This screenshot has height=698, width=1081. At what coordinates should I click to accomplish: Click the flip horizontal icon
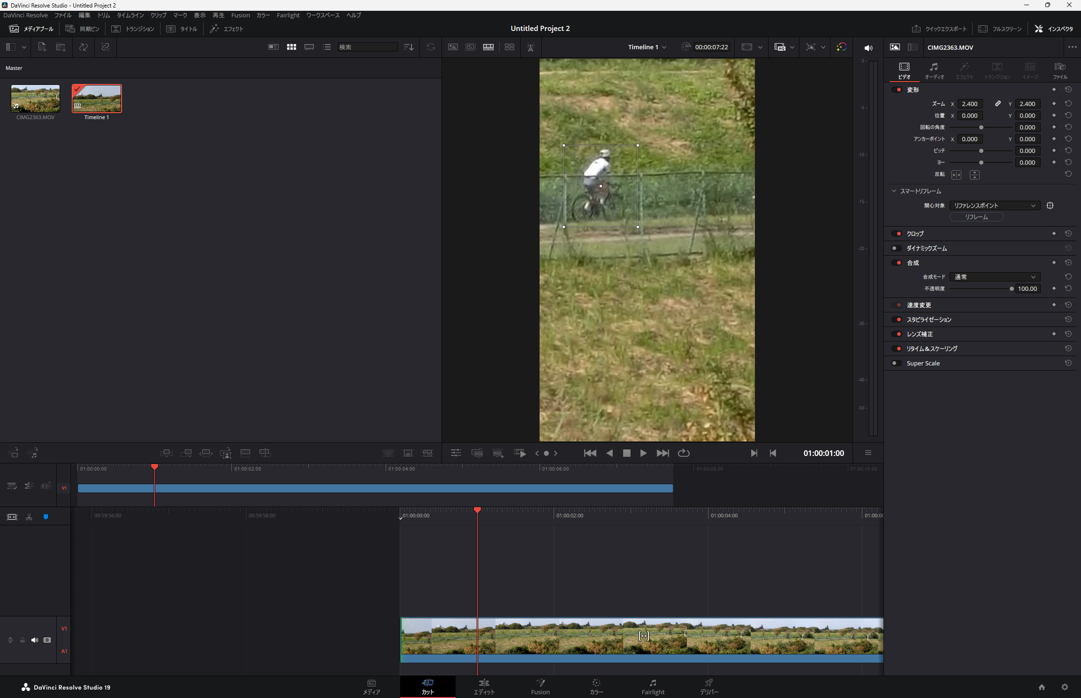(956, 175)
